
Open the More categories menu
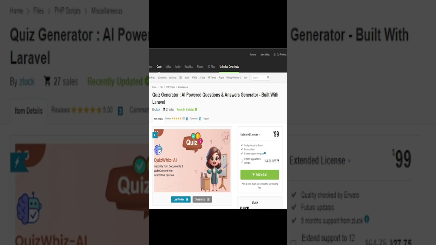point(246,78)
